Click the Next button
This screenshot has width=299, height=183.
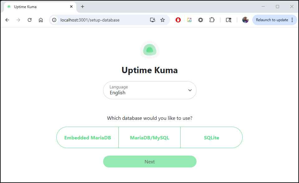(x=150, y=162)
